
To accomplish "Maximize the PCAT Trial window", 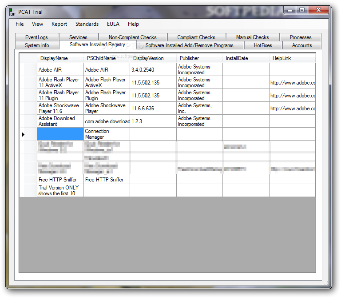I will coord(302,10).
